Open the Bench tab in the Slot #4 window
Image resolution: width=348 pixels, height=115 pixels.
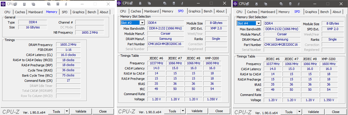[x=325, y=12]
